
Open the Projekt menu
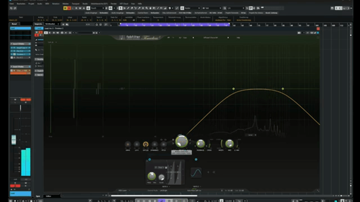31,4
